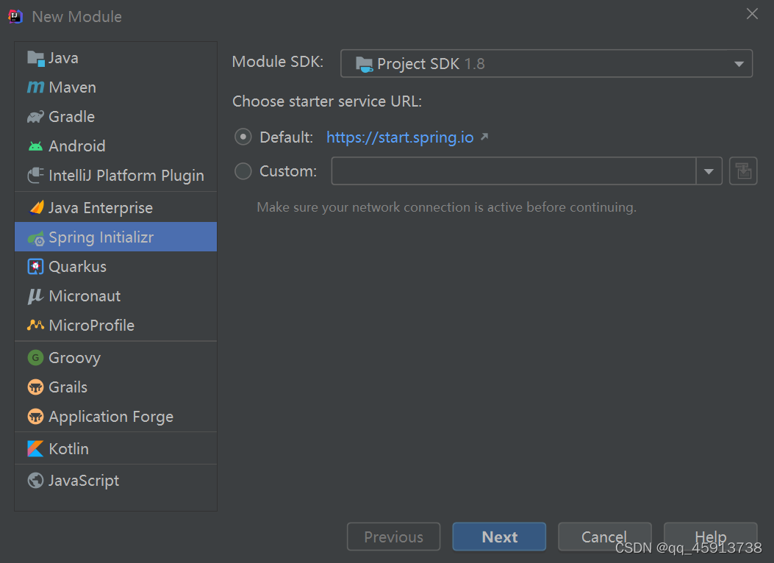Select Application Forge label
The height and width of the screenshot is (563, 774).
pyautogui.click(x=111, y=417)
